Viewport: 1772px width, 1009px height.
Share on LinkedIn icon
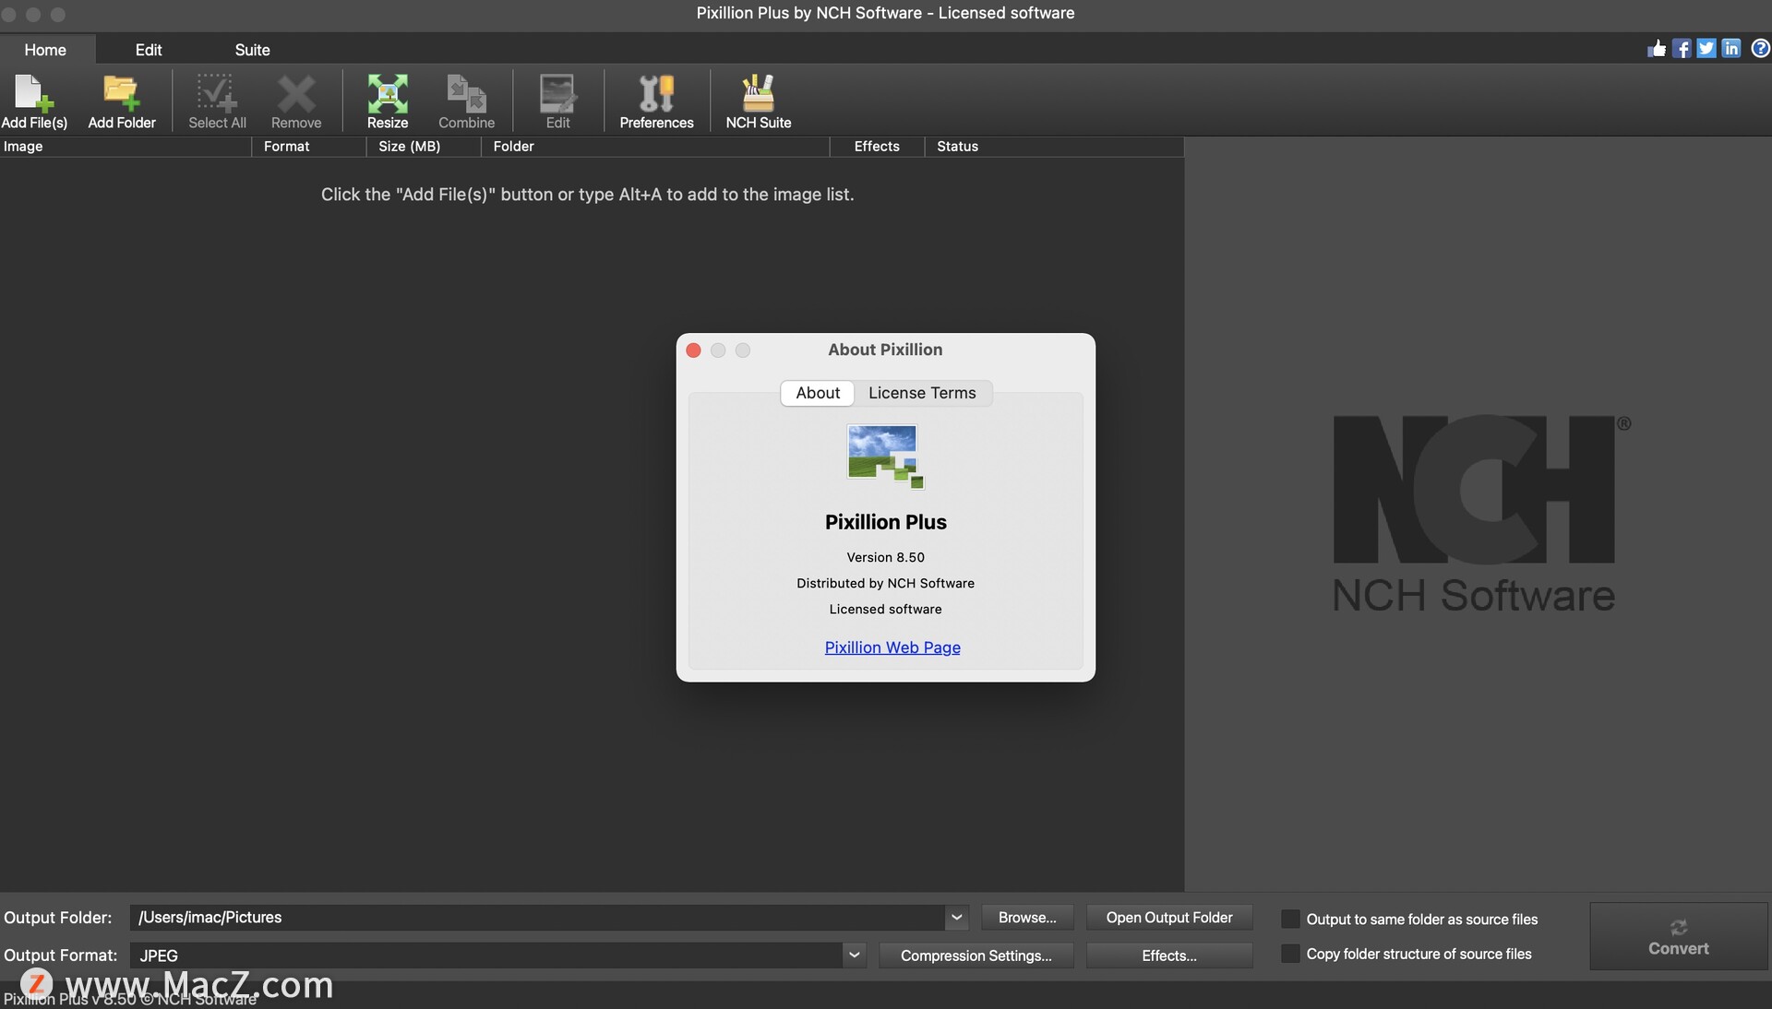pyautogui.click(x=1731, y=49)
